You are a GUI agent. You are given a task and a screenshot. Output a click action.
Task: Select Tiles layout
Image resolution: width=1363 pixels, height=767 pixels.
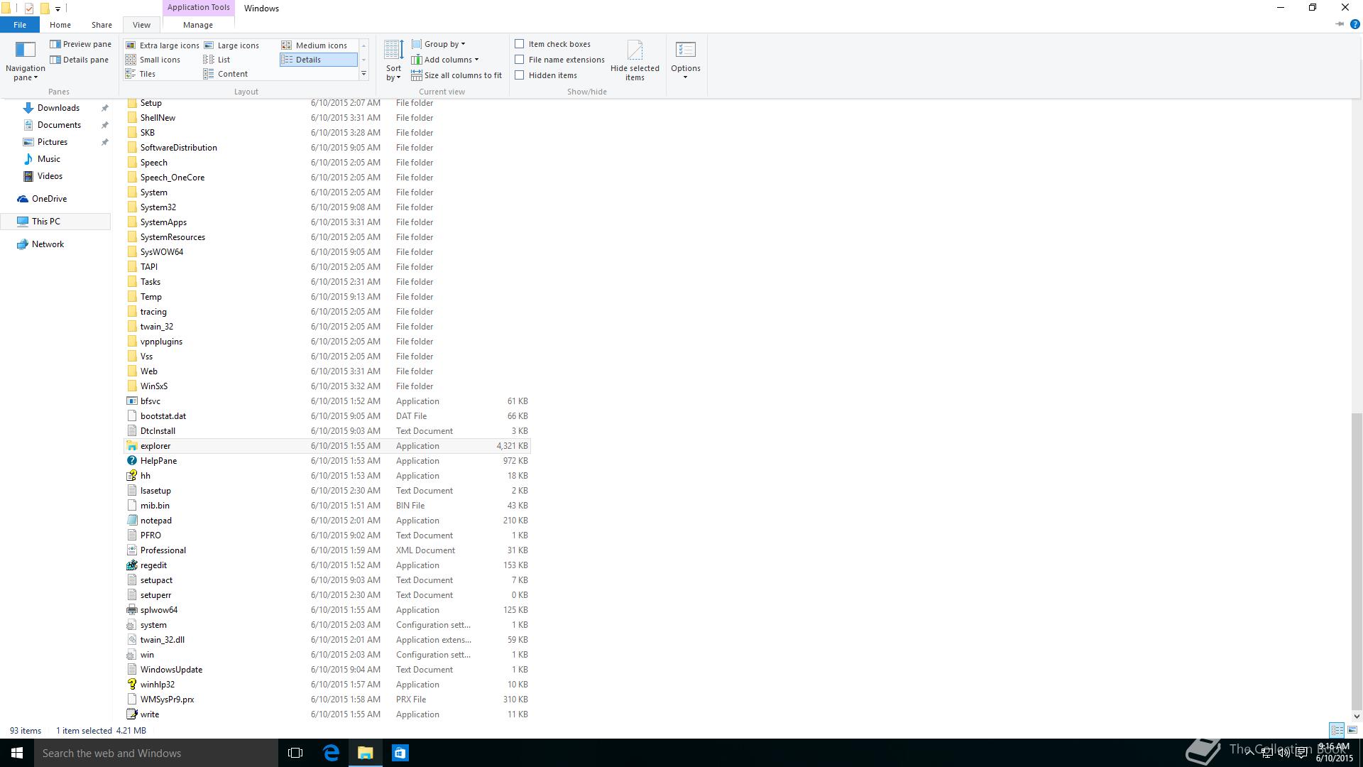[141, 74]
